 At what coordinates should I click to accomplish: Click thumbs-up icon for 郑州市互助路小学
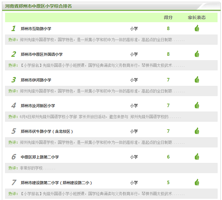[x=197, y=28]
